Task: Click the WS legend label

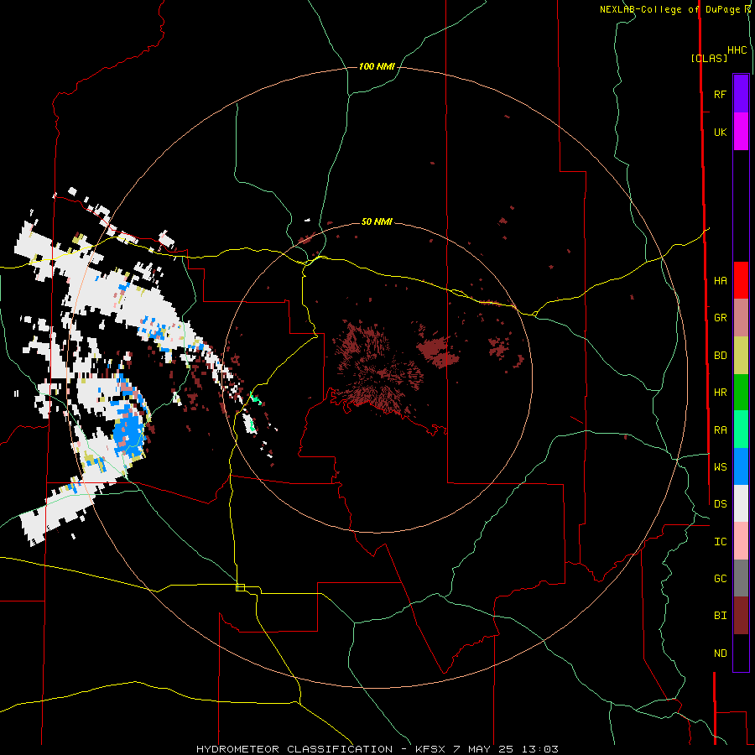Action: pos(720,466)
